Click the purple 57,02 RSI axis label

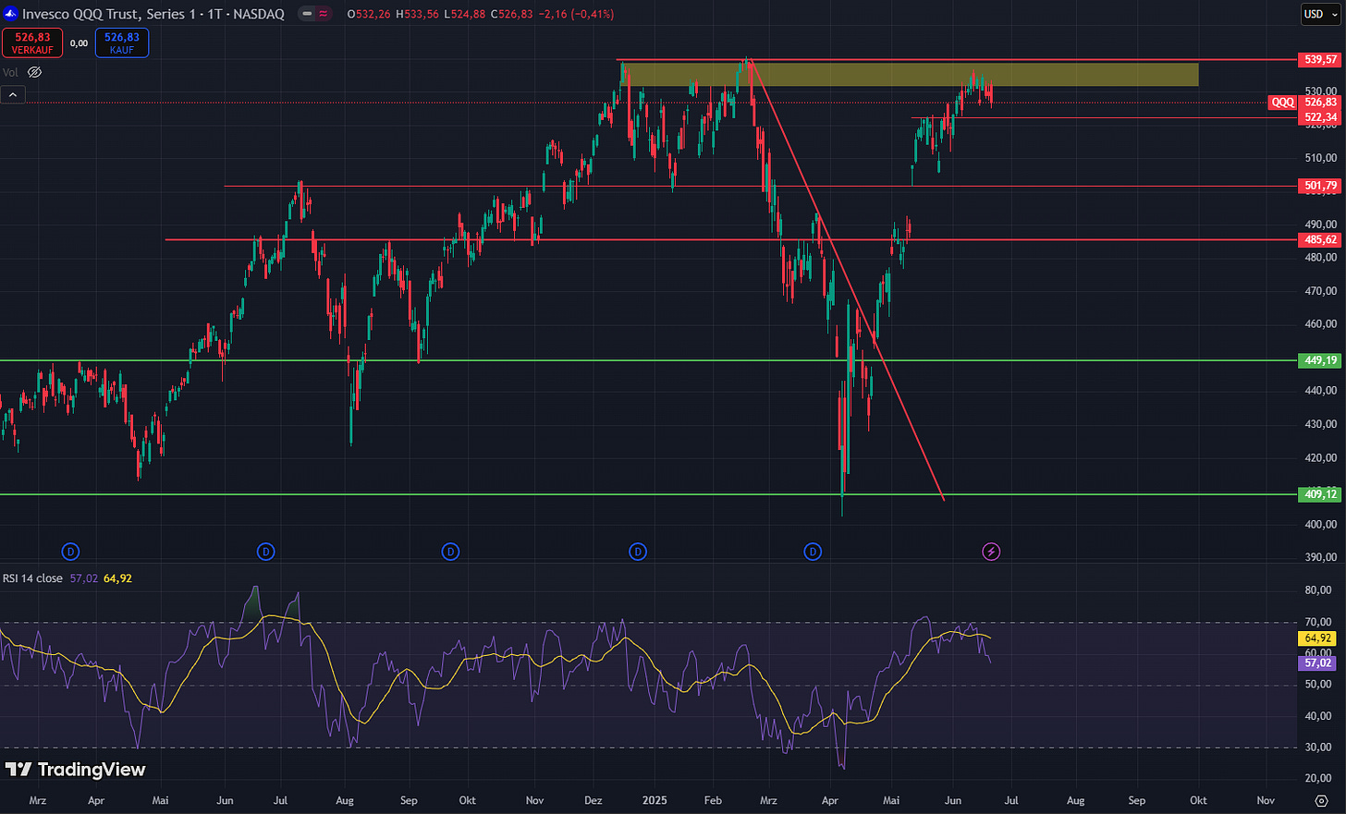[1319, 662]
